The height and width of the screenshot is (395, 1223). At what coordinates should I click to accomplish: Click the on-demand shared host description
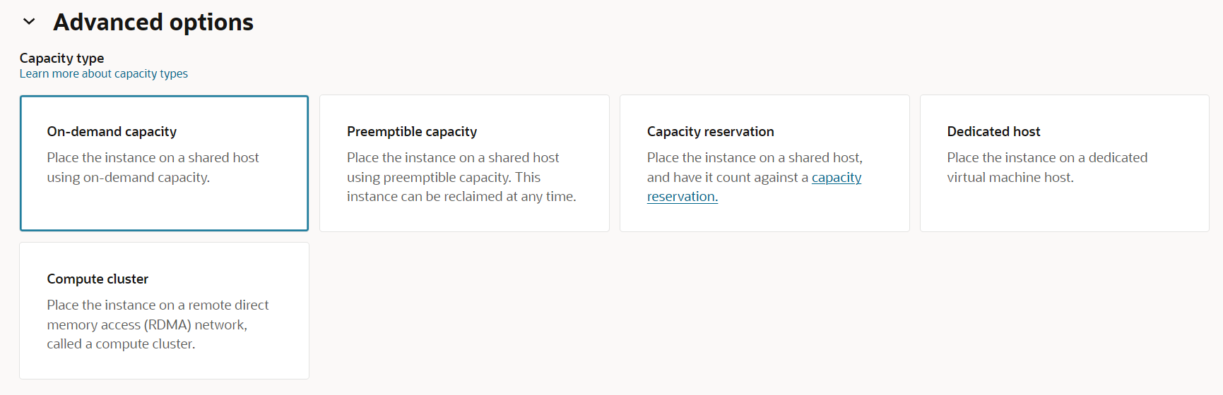[153, 167]
